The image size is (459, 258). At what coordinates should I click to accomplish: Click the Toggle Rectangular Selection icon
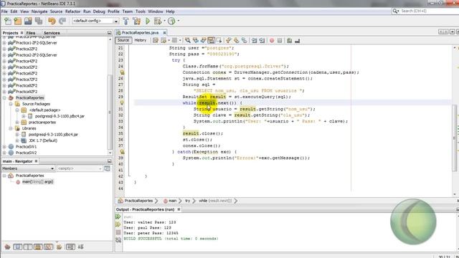pyautogui.click(x=219, y=40)
